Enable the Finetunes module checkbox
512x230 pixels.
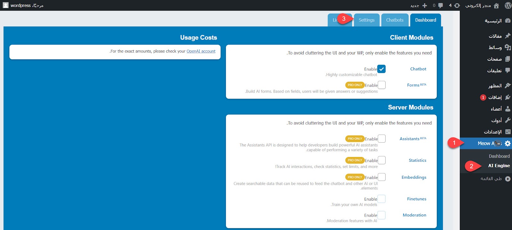tap(381, 199)
